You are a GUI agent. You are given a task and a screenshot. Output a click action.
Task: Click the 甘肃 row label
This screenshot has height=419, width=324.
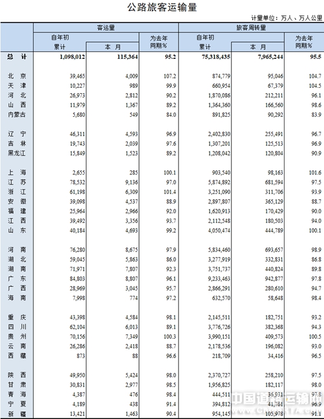click(17, 385)
